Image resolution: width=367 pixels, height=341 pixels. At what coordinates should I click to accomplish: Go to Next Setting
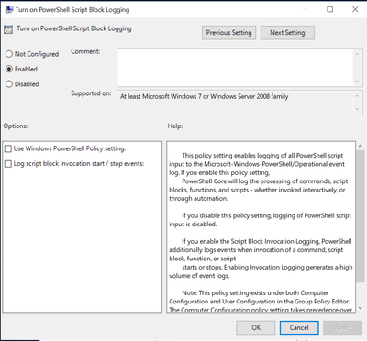(287, 33)
